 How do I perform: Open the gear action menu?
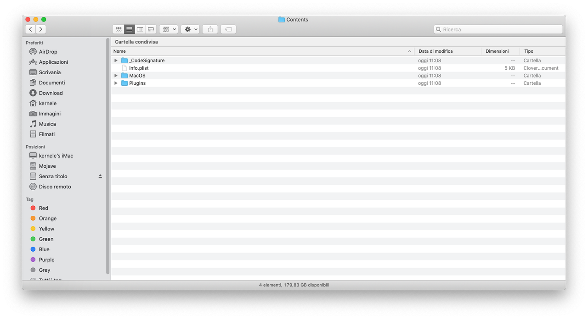click(190, 29)
